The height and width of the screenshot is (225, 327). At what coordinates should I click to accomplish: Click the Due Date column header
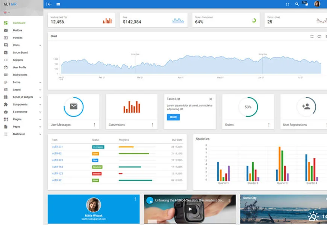pyautogui.click(x=177, y=140)
